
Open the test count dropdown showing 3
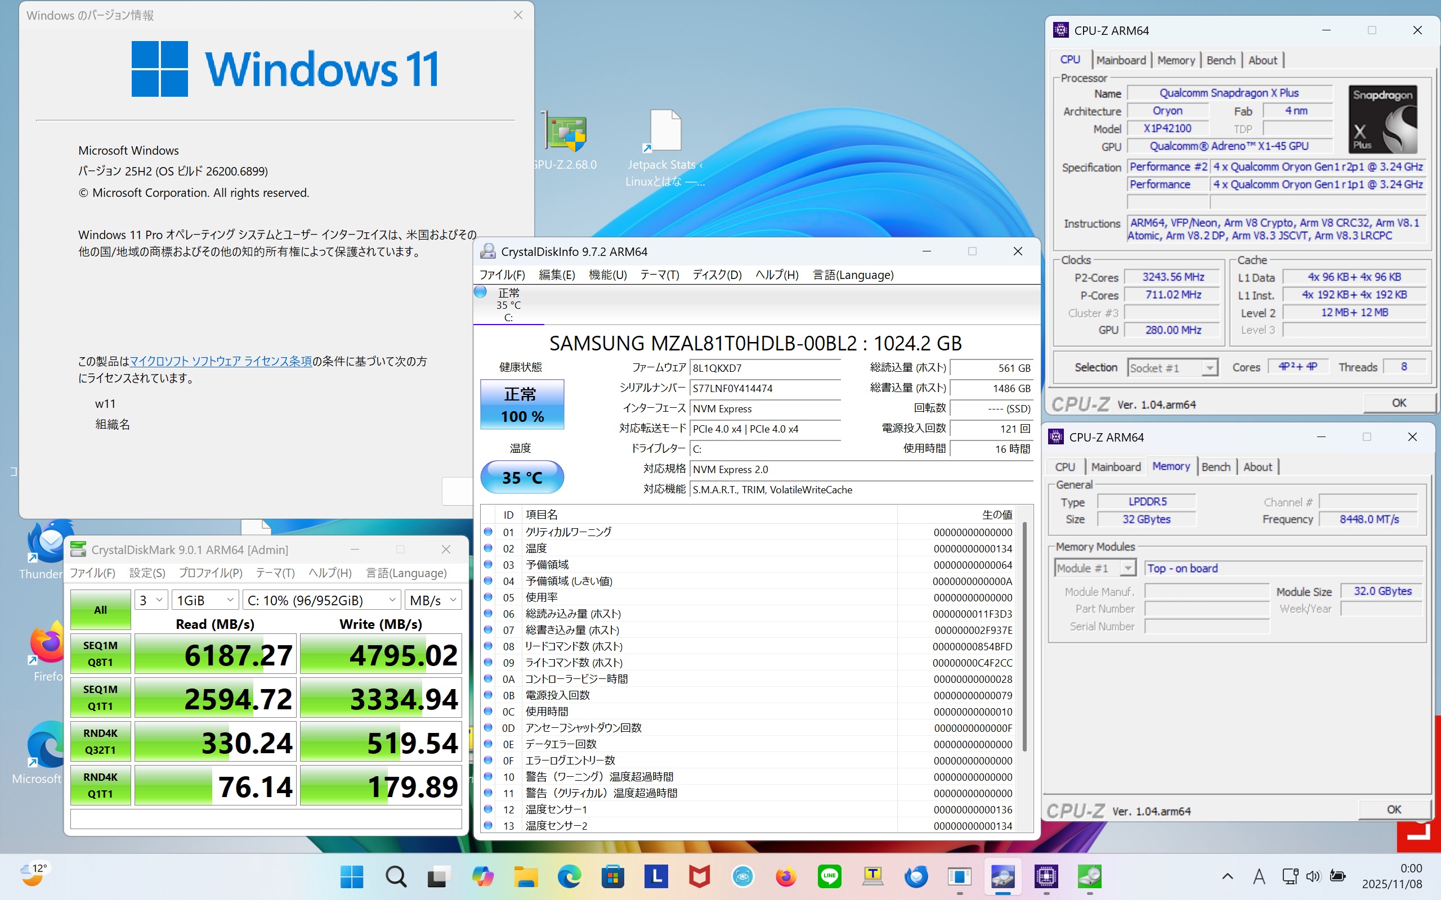[x=151, y=600]
